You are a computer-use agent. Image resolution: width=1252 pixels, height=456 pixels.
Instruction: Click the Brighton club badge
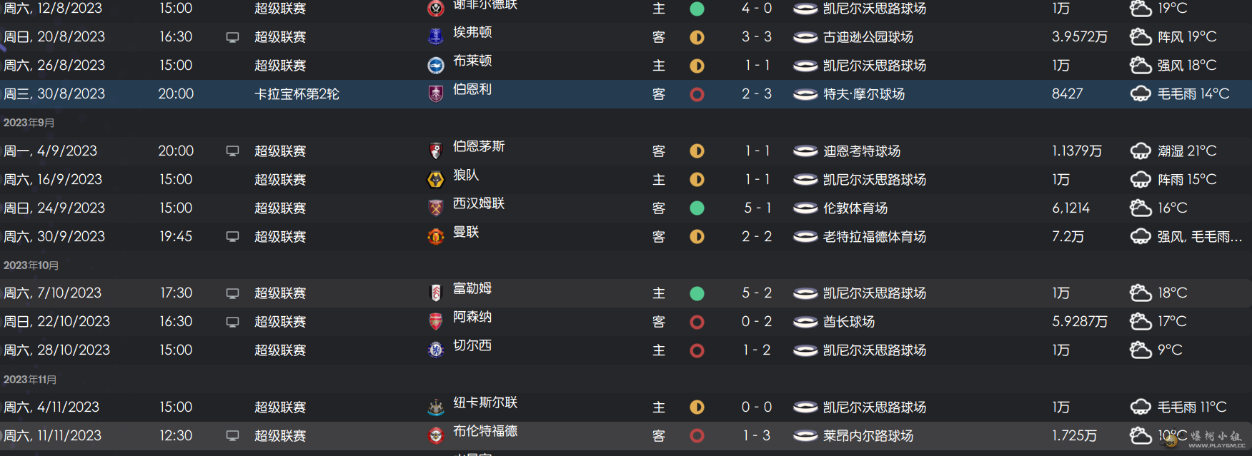pyautogui.click(x=435, y=65)
